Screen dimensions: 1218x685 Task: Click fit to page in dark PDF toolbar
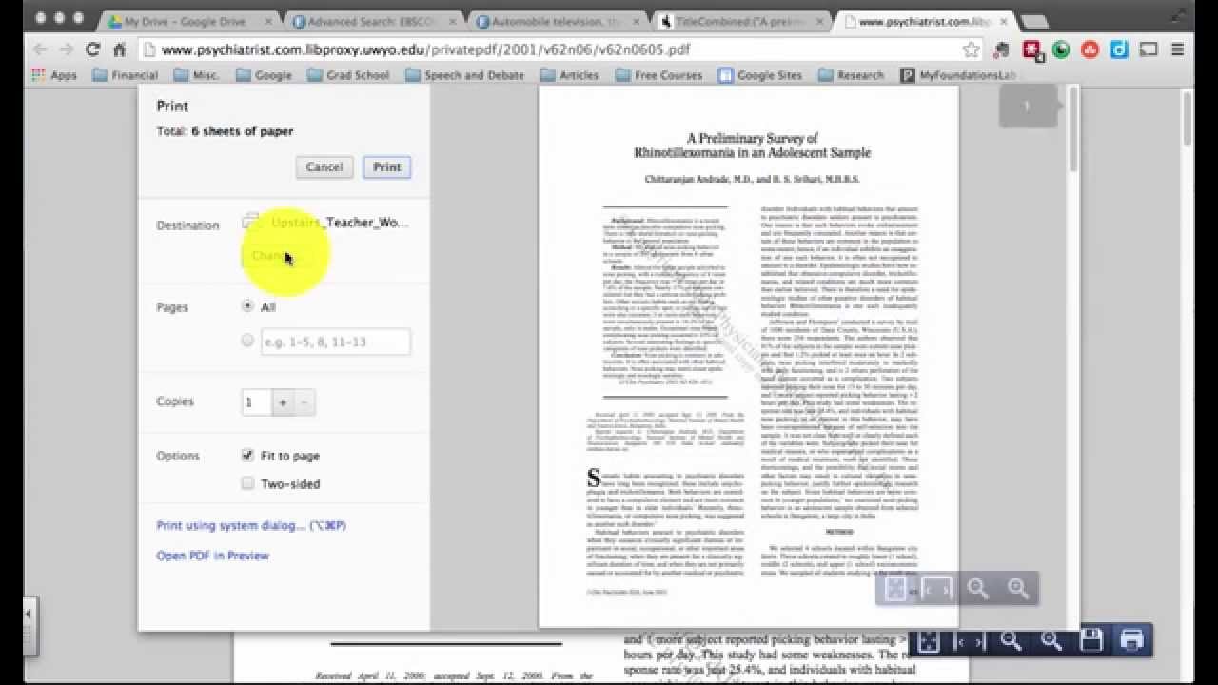pos(929,641)
